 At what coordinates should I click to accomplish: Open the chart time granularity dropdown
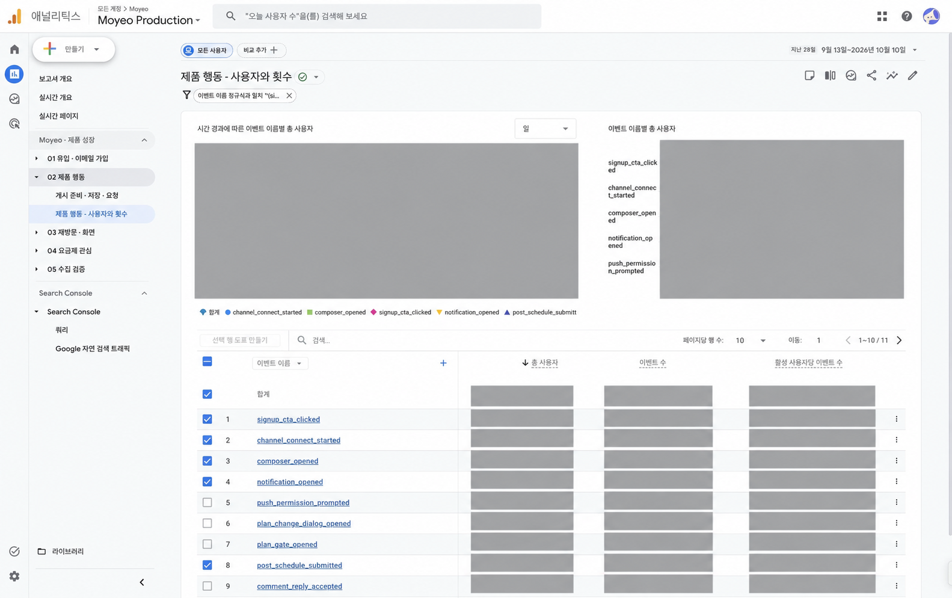point(545,129)
